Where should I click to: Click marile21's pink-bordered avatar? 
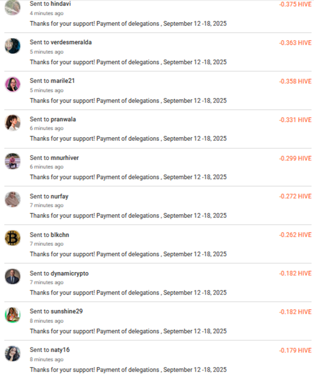(12, 84)
